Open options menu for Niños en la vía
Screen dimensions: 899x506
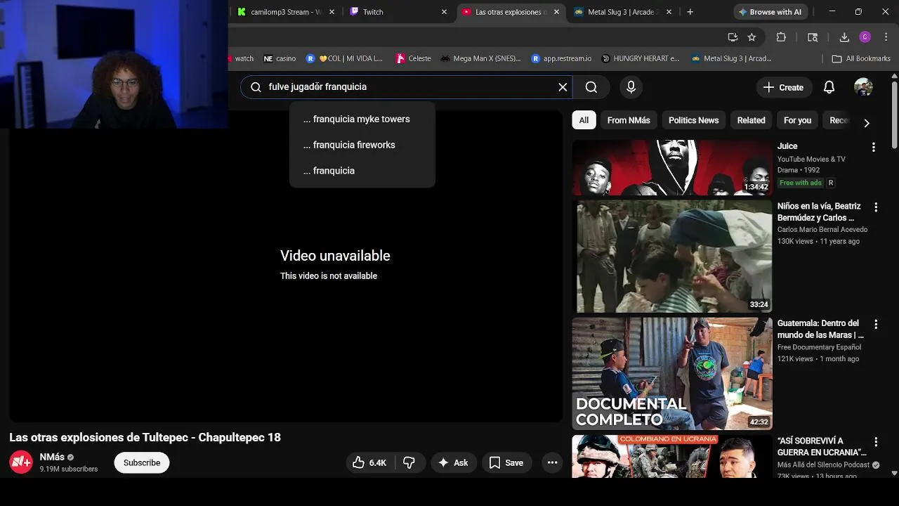[x=876, y=207]
